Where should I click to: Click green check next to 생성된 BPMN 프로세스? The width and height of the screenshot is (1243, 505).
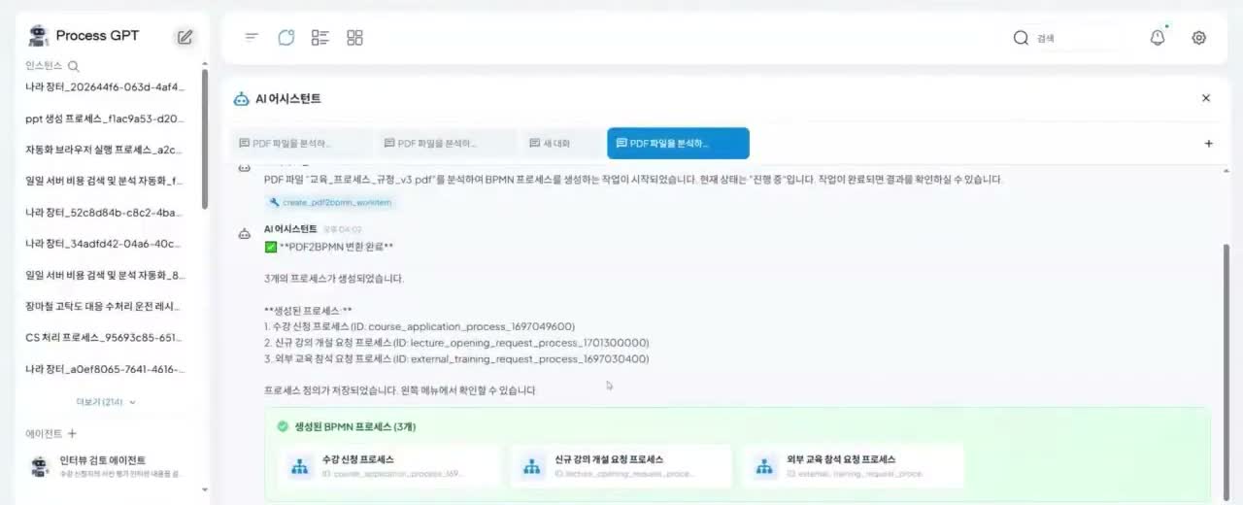coord(283,426)
